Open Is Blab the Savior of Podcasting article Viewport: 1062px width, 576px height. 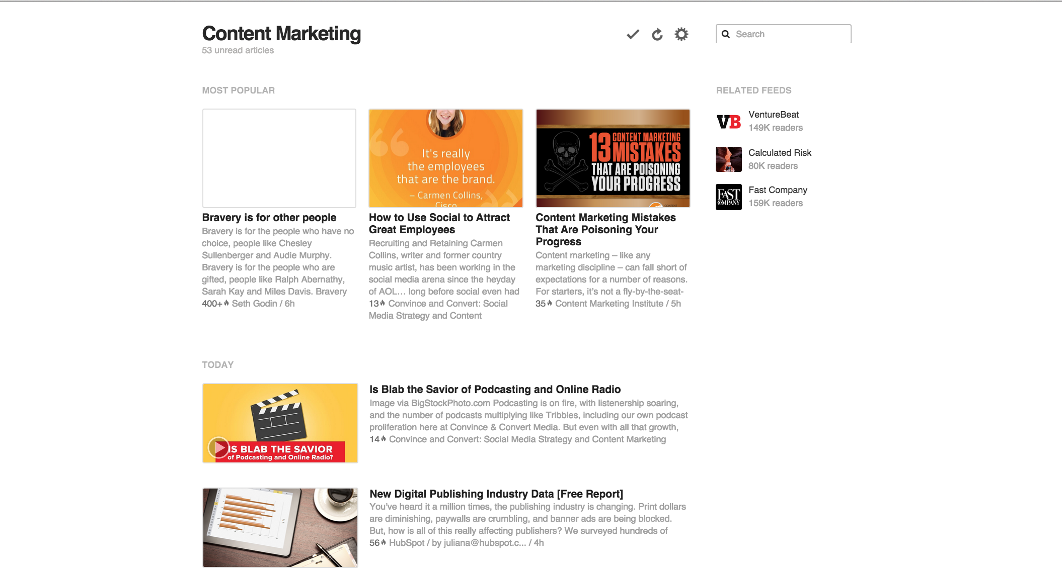coord(495,390)
